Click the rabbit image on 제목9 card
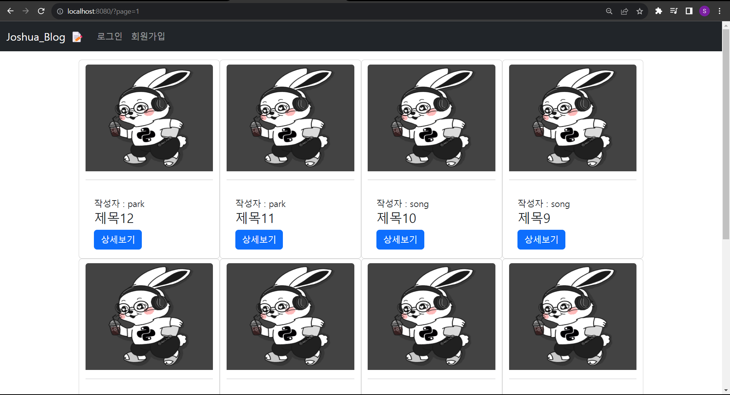Screen dimensions: 730x395 click(x=573, y=118)
